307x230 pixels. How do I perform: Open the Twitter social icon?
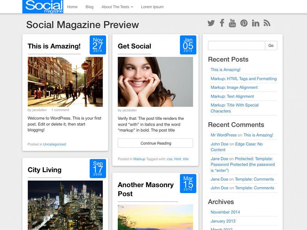[x=211, y=23]
